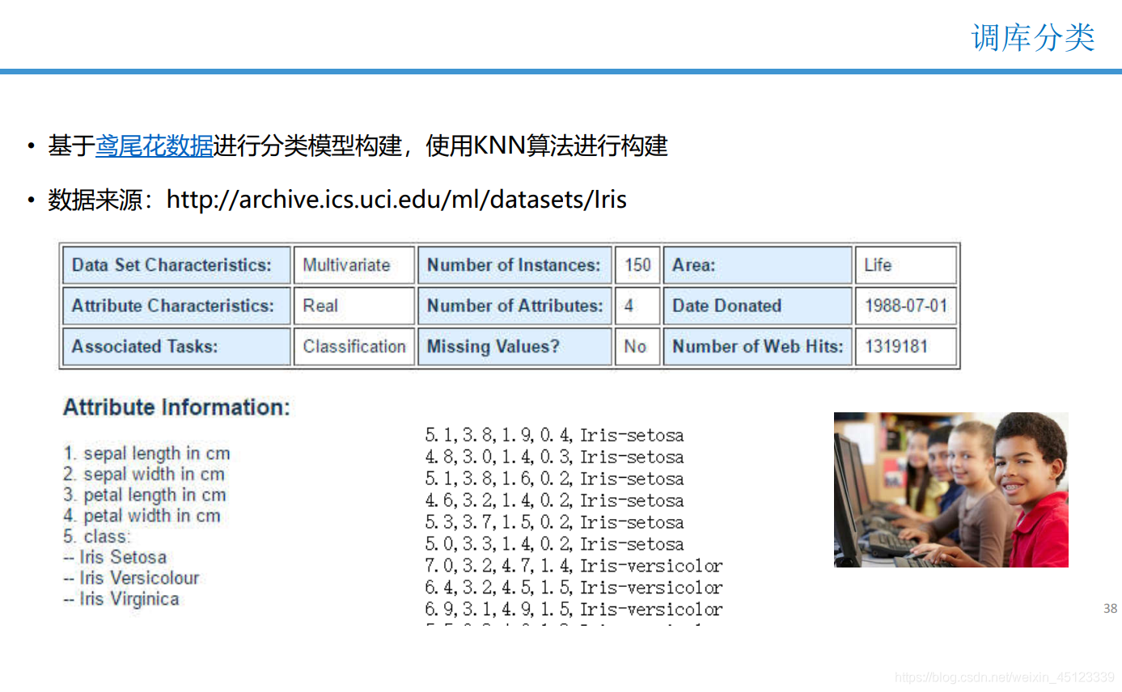This screenshot has height=692, width=1122.
Task: Click the '-- Iris Setosa' class entry
Action: pyautogui.click(x=115, y=558)
